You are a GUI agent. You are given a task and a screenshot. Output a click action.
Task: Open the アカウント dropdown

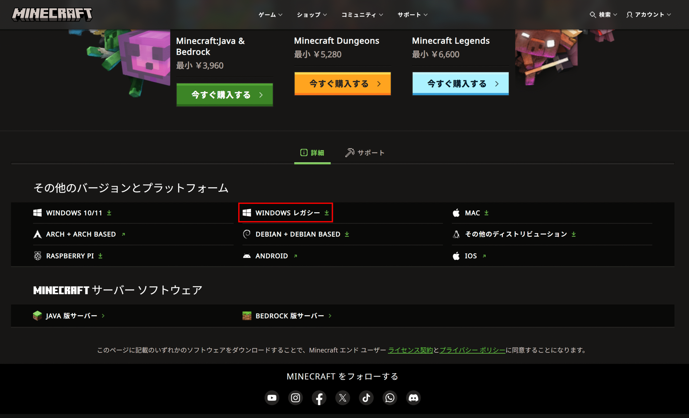(x=648, y=15)
